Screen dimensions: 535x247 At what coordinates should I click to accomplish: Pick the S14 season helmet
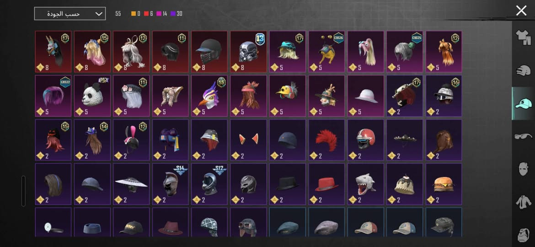(x=171, y=184)
